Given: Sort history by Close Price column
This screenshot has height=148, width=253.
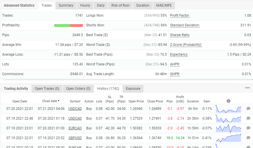Looking at the screenshot, I should pyautogui.click(x=155, y=101).
